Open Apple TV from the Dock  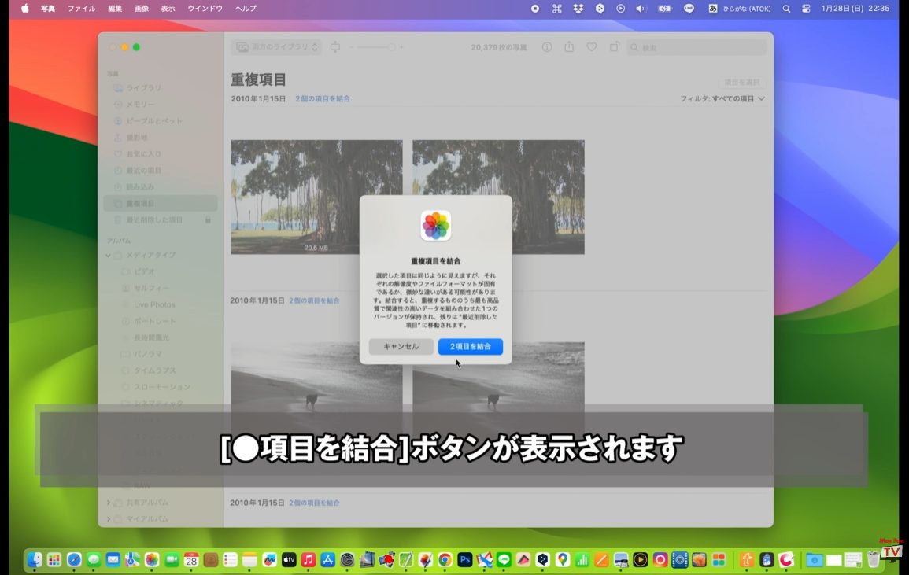pos(289,559)
